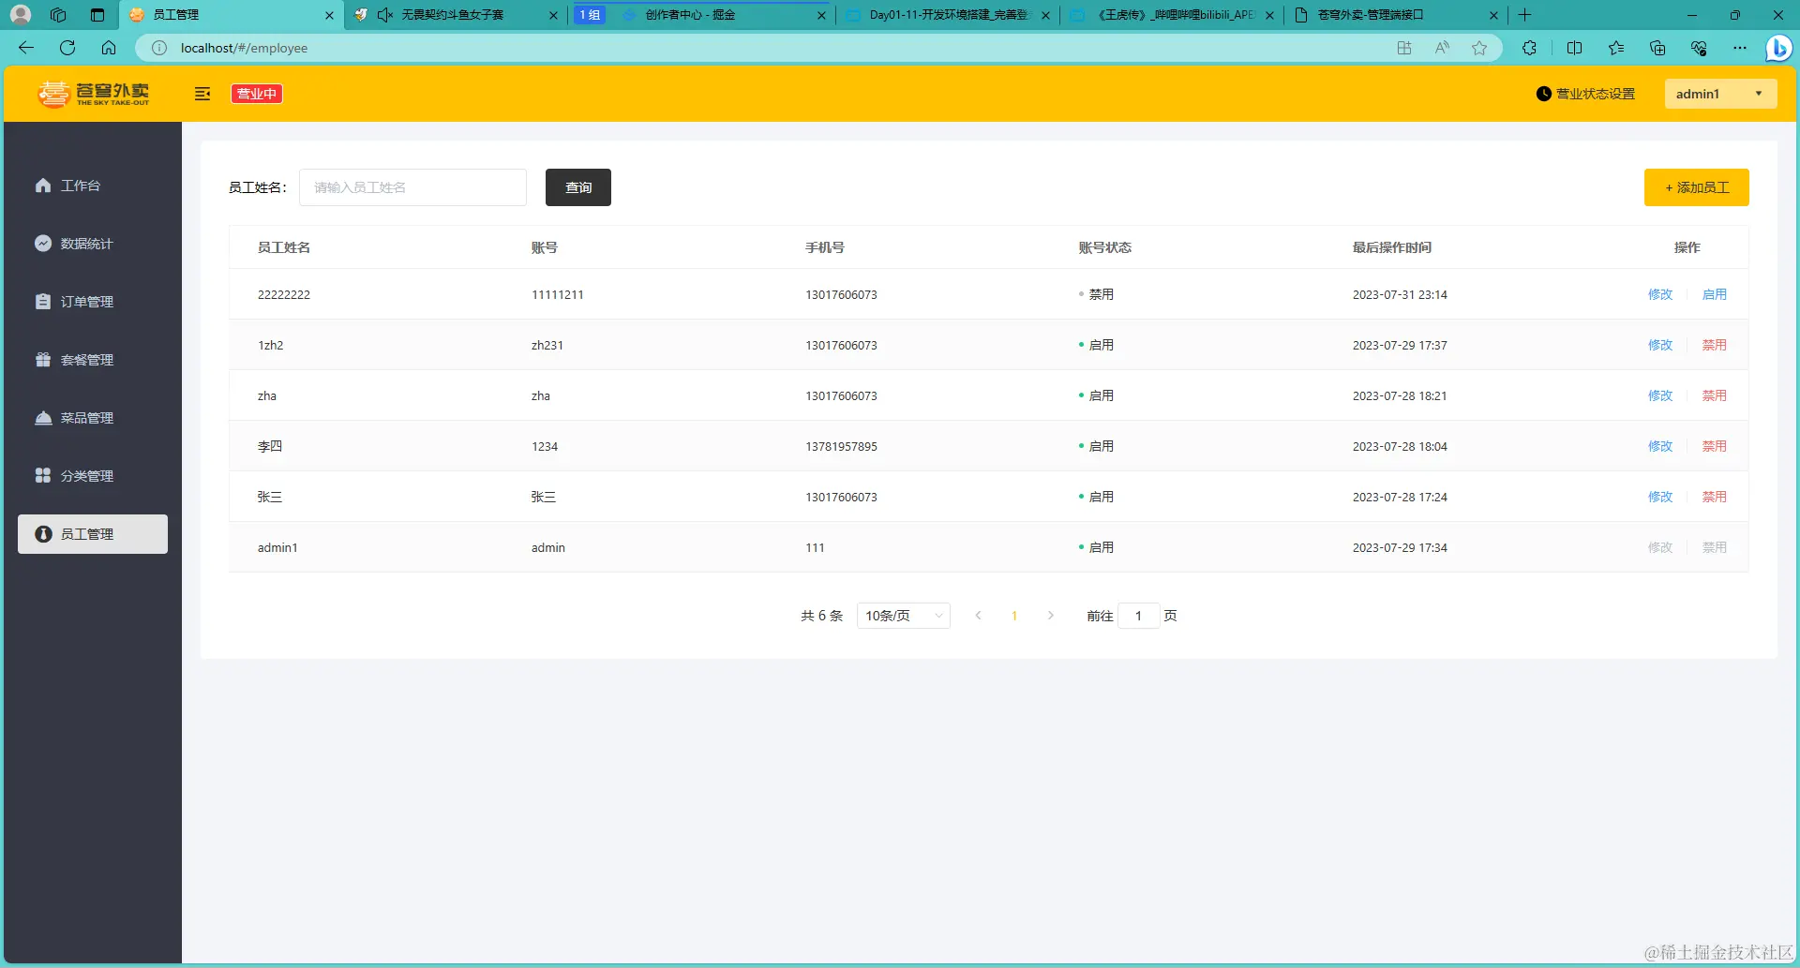Select 员工管理 in the sidebar
Viewport: 1800px width, 968px height.
(x=93, y=534)
